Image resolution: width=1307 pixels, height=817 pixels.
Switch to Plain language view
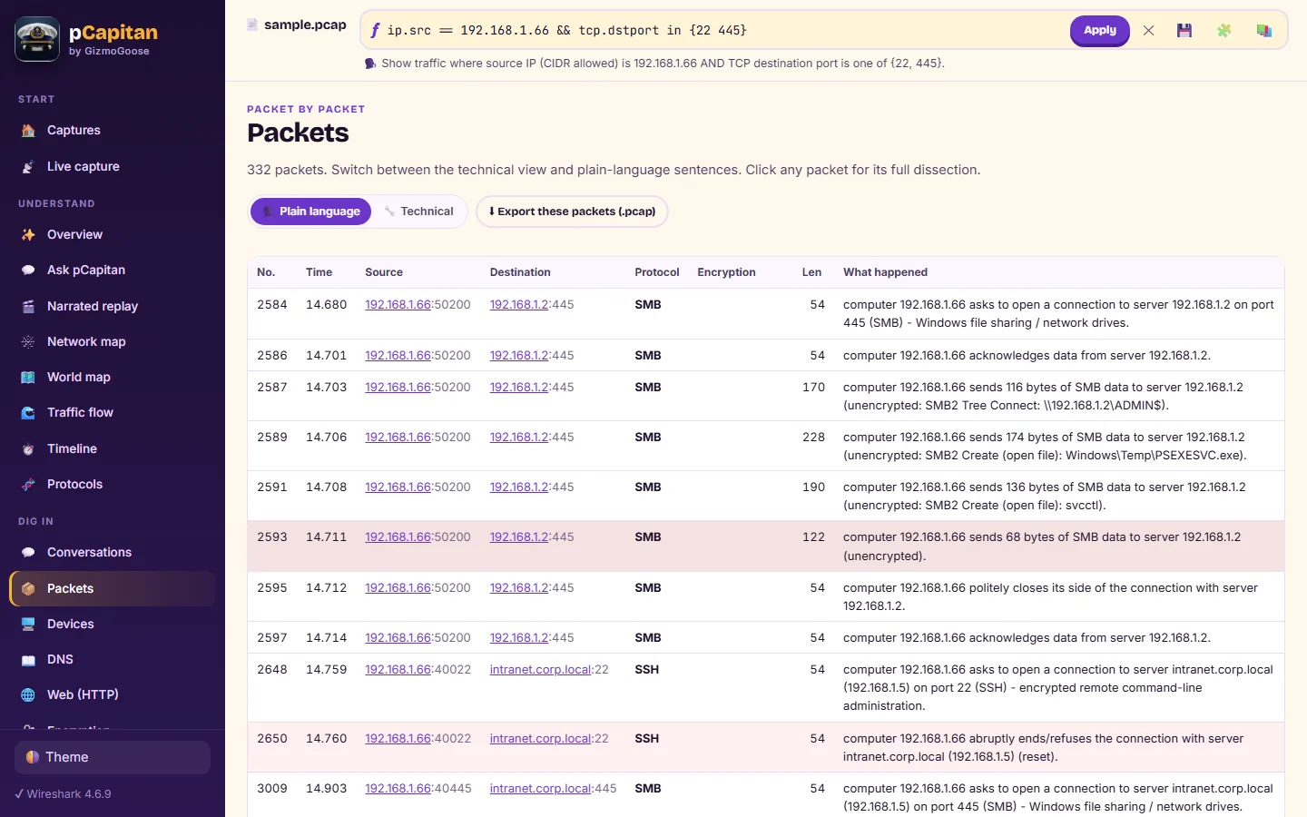click(x=310, y=212)
